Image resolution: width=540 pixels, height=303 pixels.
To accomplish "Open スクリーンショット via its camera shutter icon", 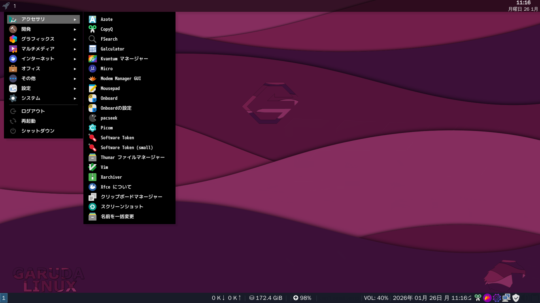I will (x=93, y=207).
